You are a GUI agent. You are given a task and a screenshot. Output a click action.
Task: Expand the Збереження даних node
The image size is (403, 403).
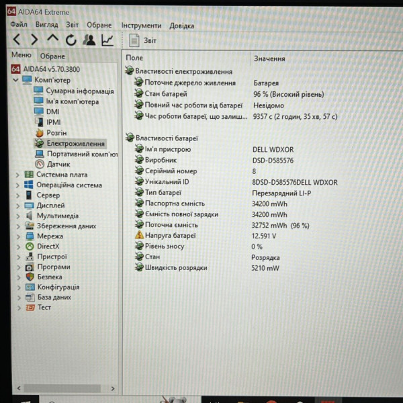pos(18,226)
